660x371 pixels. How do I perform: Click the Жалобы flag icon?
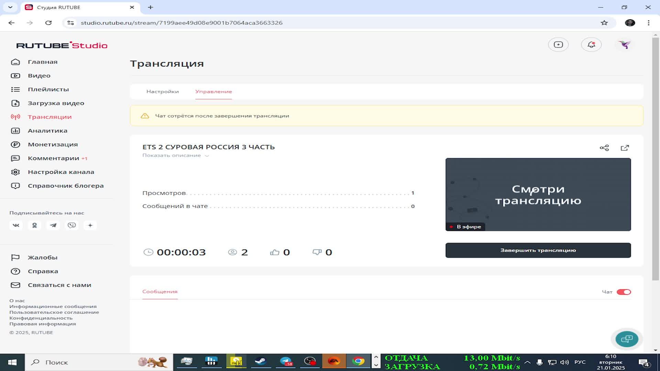[x=15, y=257]
